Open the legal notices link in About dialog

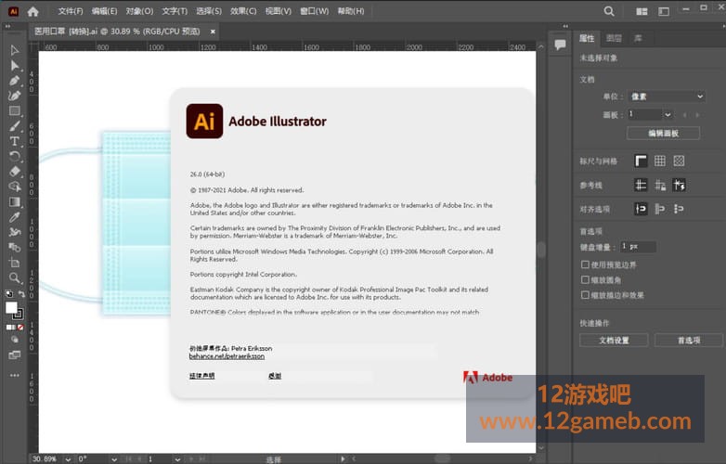tap(201, 376)
